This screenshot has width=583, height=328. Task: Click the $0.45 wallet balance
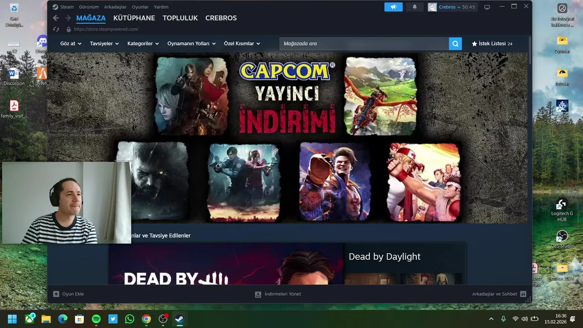pos(469,7)
